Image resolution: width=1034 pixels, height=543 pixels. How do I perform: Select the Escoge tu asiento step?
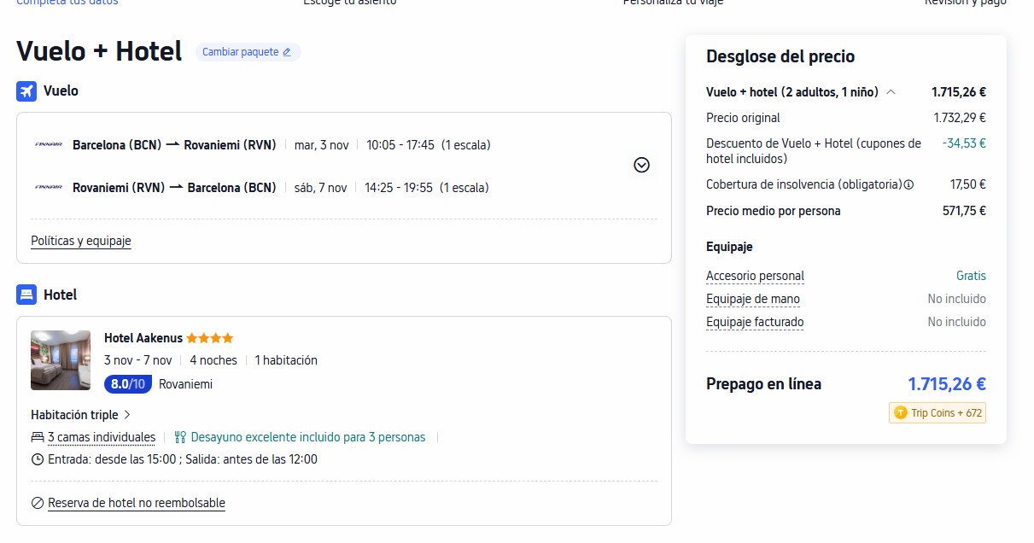(x=350, y=3)
